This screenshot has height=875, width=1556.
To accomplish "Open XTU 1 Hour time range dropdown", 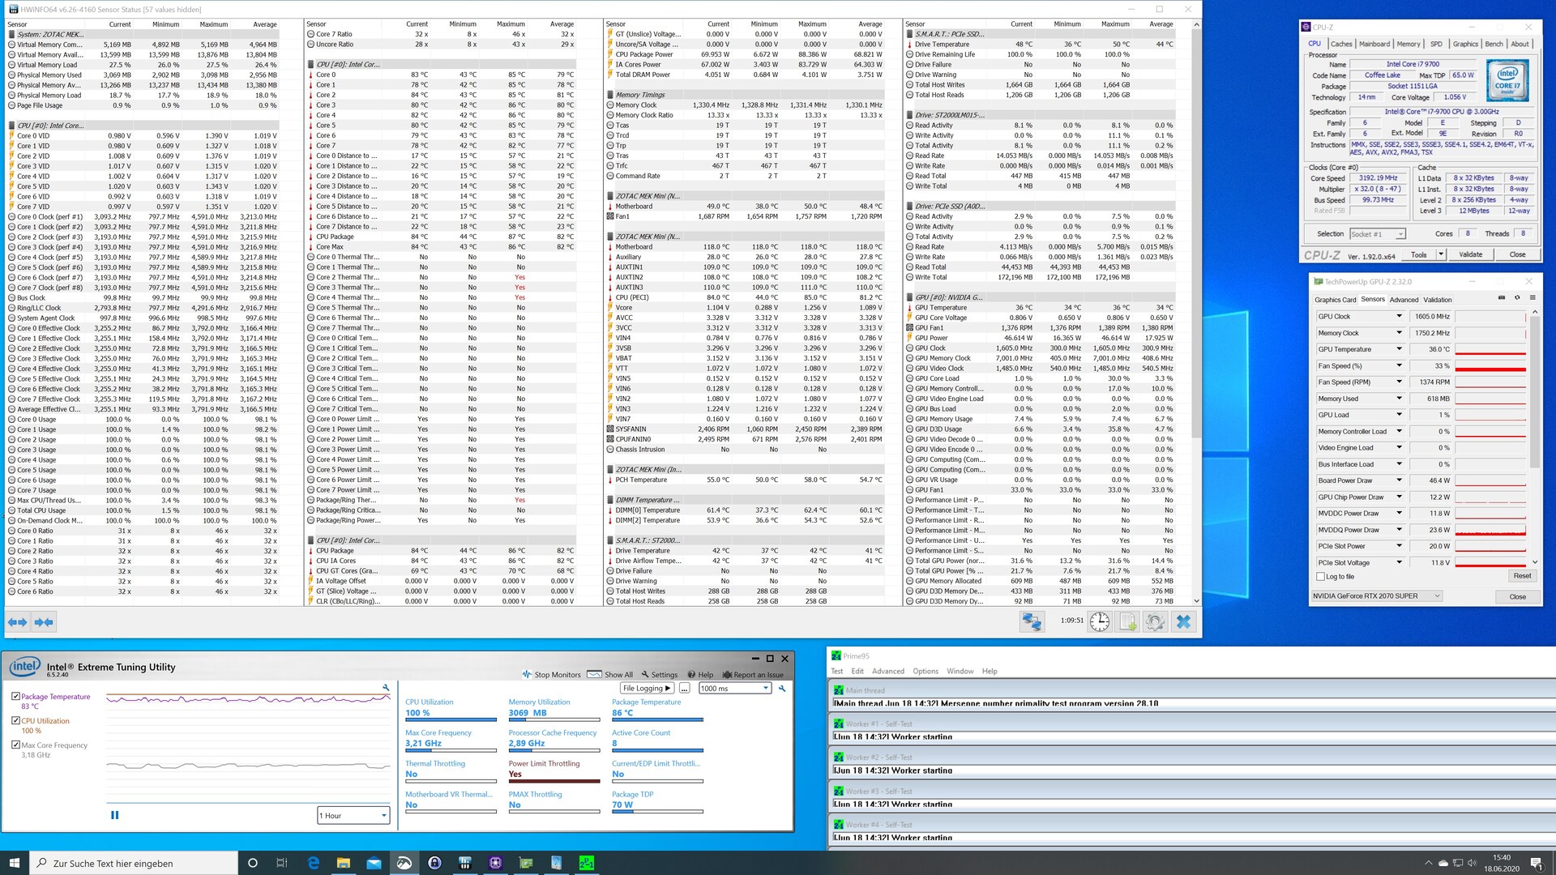I will [353, 815].
